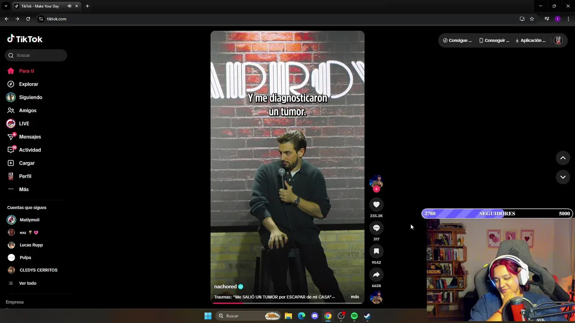Like the video with the heart icon
The image size is (575, 323).
tap(376, 205)
